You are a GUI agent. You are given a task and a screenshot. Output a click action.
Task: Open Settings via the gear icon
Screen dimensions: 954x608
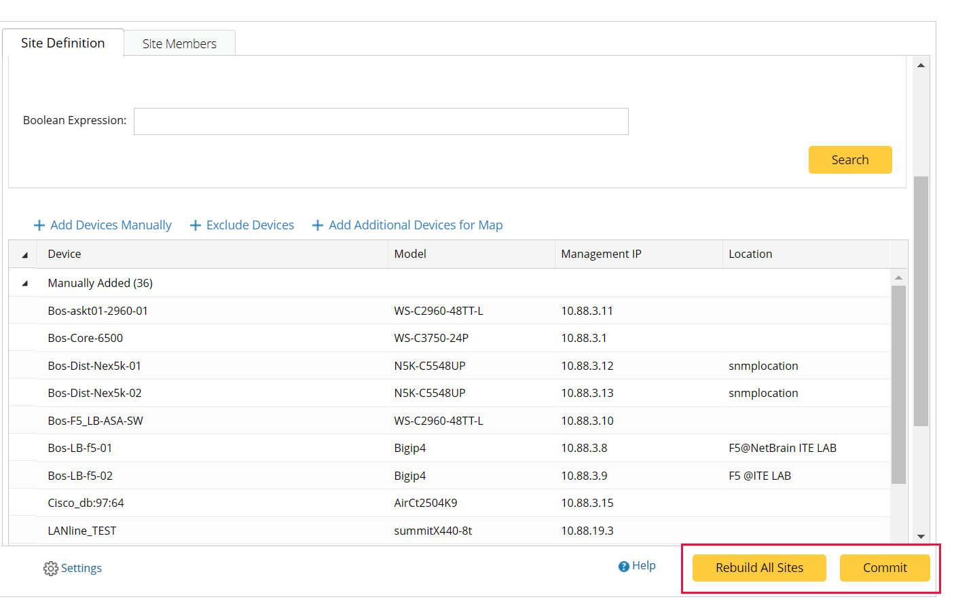point(50,568)
